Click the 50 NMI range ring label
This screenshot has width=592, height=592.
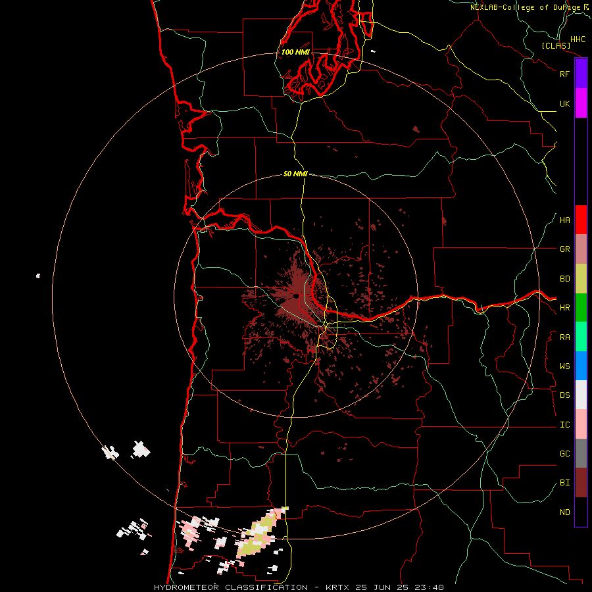[295, 174]
